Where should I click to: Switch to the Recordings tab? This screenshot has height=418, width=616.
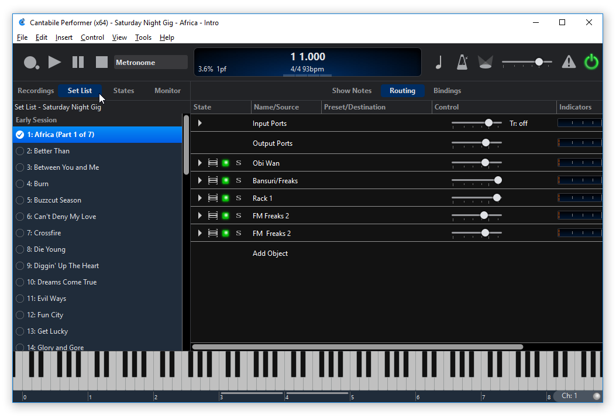click(36, 90)
